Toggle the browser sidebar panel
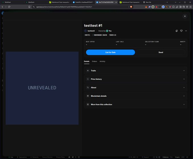This screenshot has width=193, height=159. pyautogui.click(x=180, y=7)
